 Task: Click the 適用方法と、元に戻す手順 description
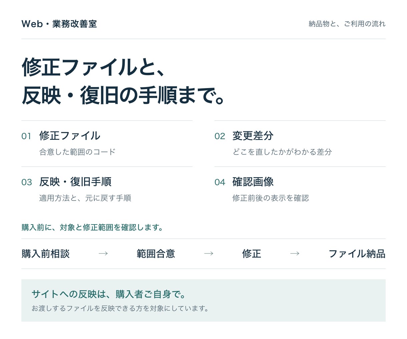[x=85, y=198]
